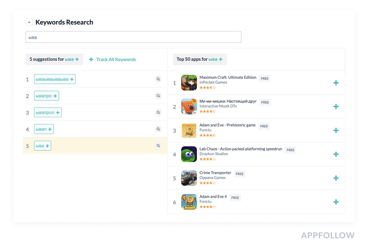Collapse the Keywords Research section
The width and height of the screenshot is (368, 245).
[29, 22]
